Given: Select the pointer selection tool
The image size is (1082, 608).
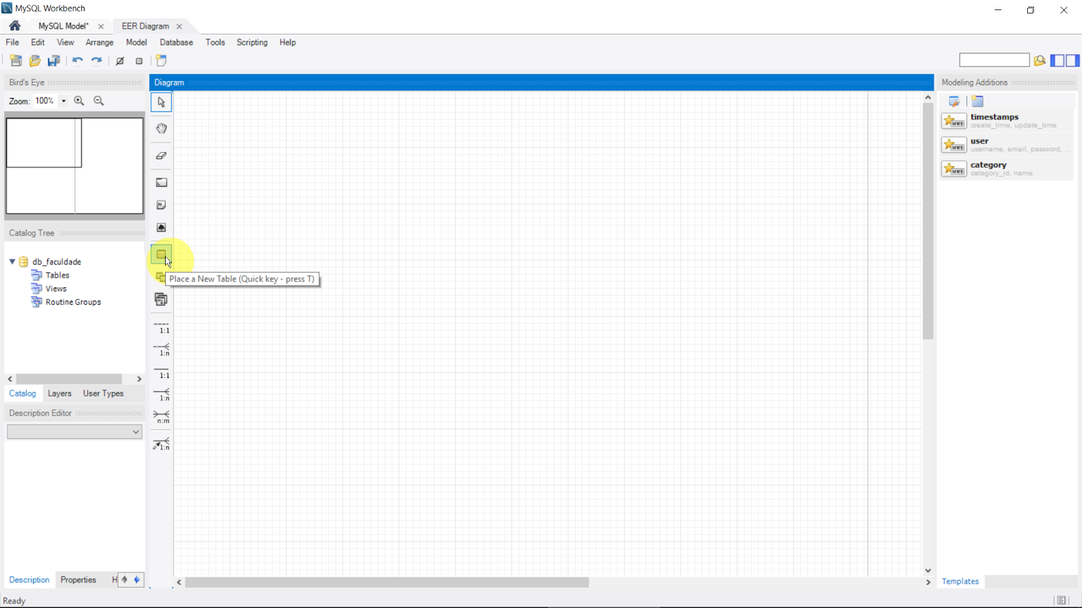Looking at the screenshot, I should click(161, 102).
